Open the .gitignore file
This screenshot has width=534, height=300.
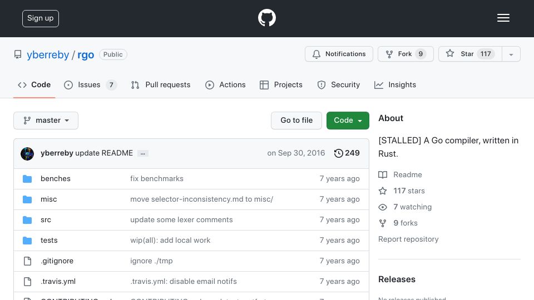(57, 261)
